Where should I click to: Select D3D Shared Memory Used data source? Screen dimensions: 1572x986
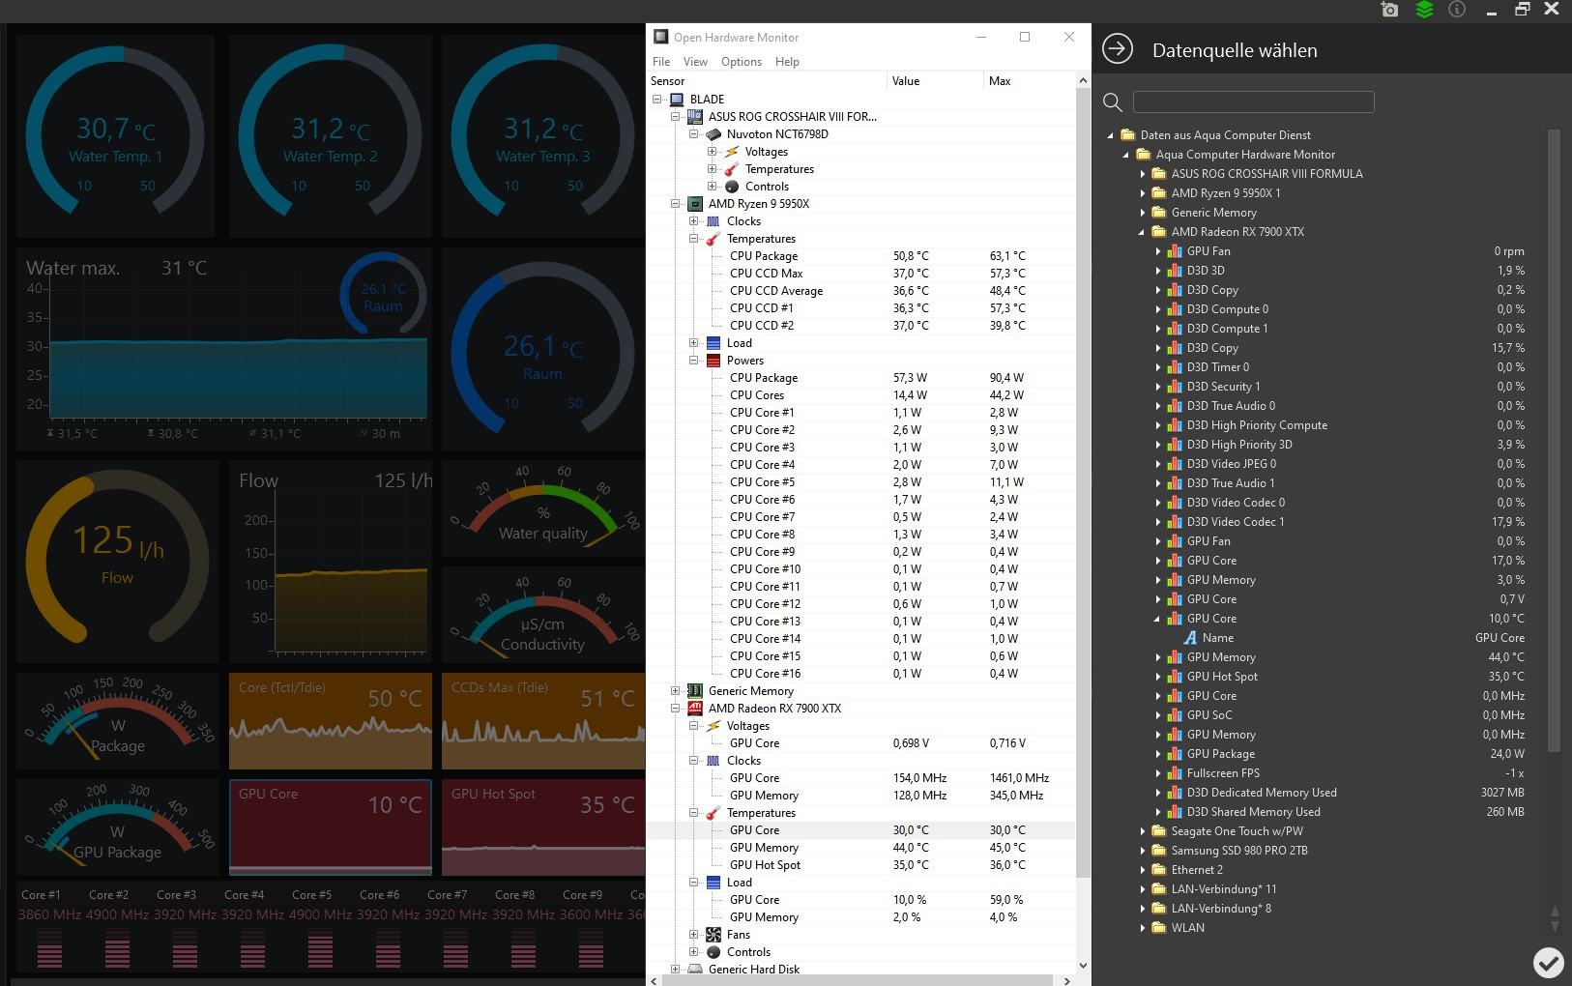(x=1339, y=812)
